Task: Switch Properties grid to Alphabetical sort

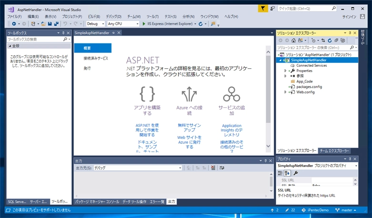Action: click(287, 173)
